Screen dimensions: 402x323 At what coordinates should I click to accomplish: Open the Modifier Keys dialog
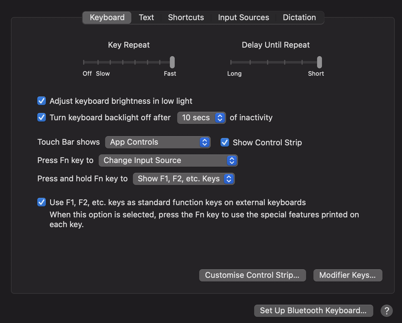coord(348,275)
